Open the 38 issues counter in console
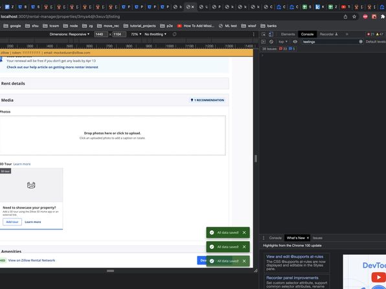This screenshot has width=386, height=289. [x=278, y=49]
